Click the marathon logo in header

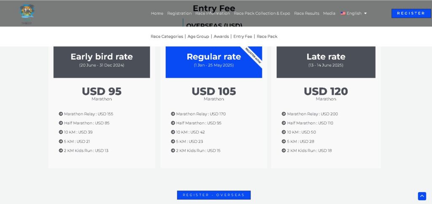coord(27,14)
